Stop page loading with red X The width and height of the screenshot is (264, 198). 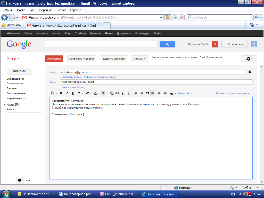pyautogui.click(x=182, y=17)
